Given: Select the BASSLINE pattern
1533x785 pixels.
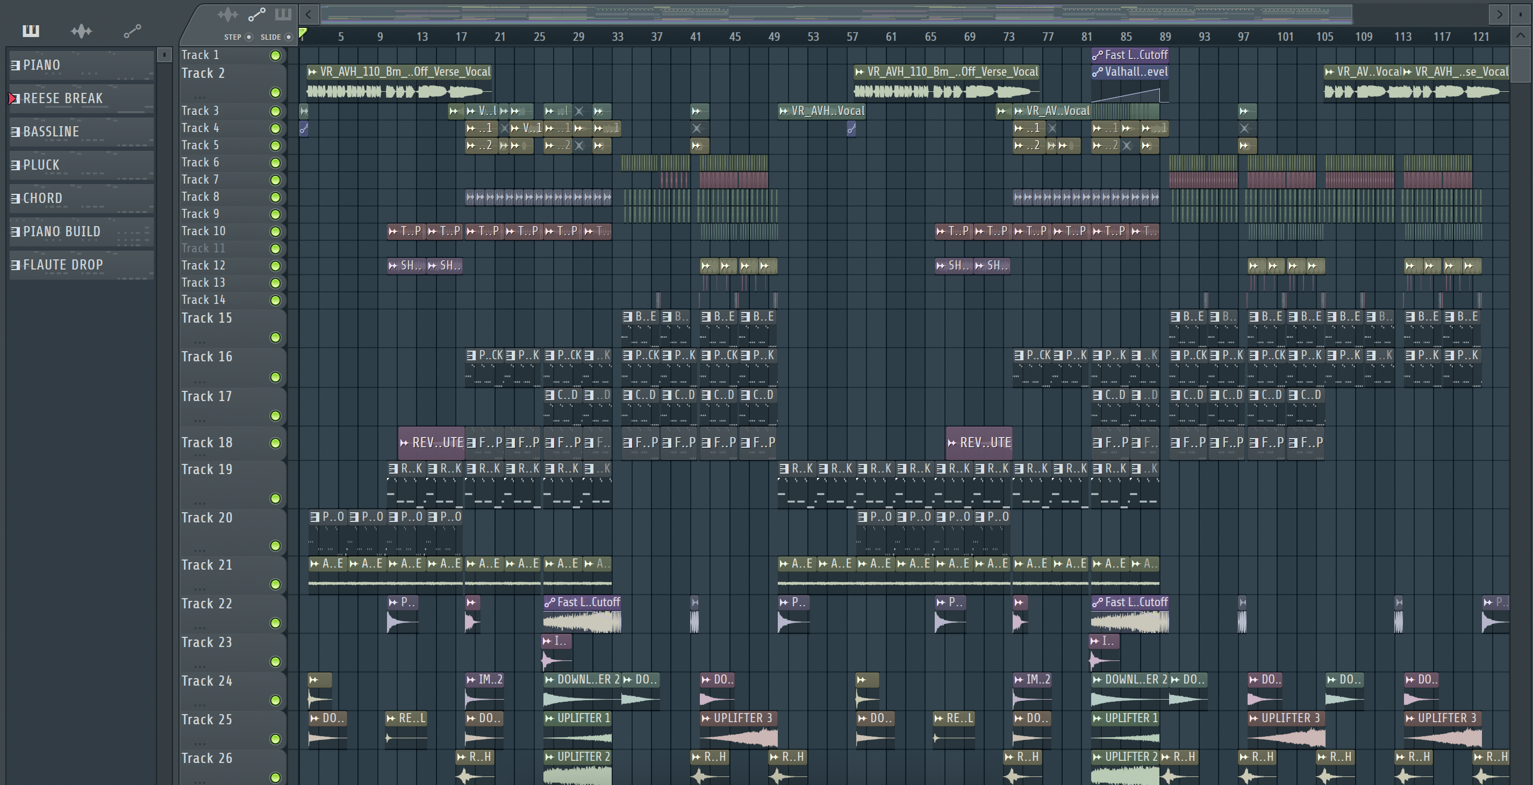Looking at the screenshot, I should point(82,132).
